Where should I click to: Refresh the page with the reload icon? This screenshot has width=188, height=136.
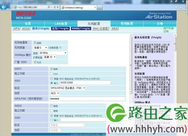coord(55,7)
